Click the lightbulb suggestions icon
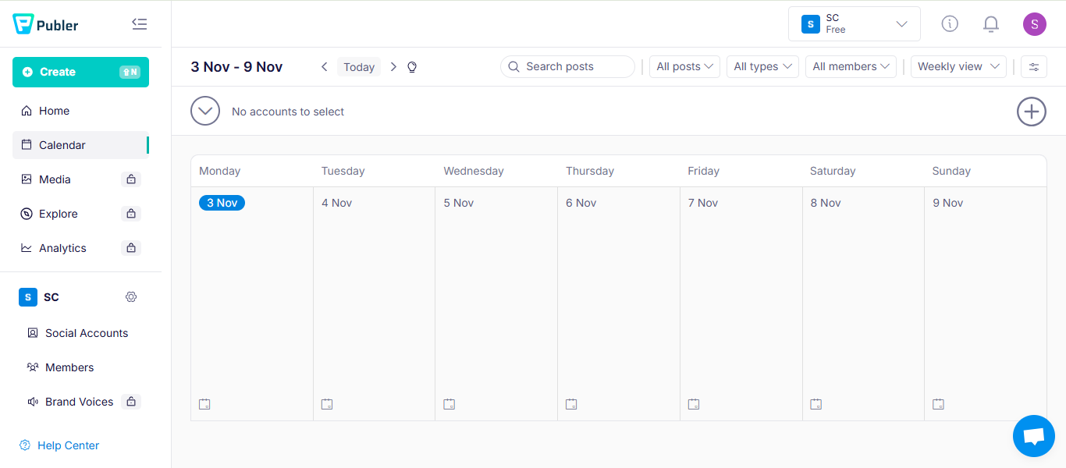The height and width of the screenshot is (468, 1066). tap(412, 67)
